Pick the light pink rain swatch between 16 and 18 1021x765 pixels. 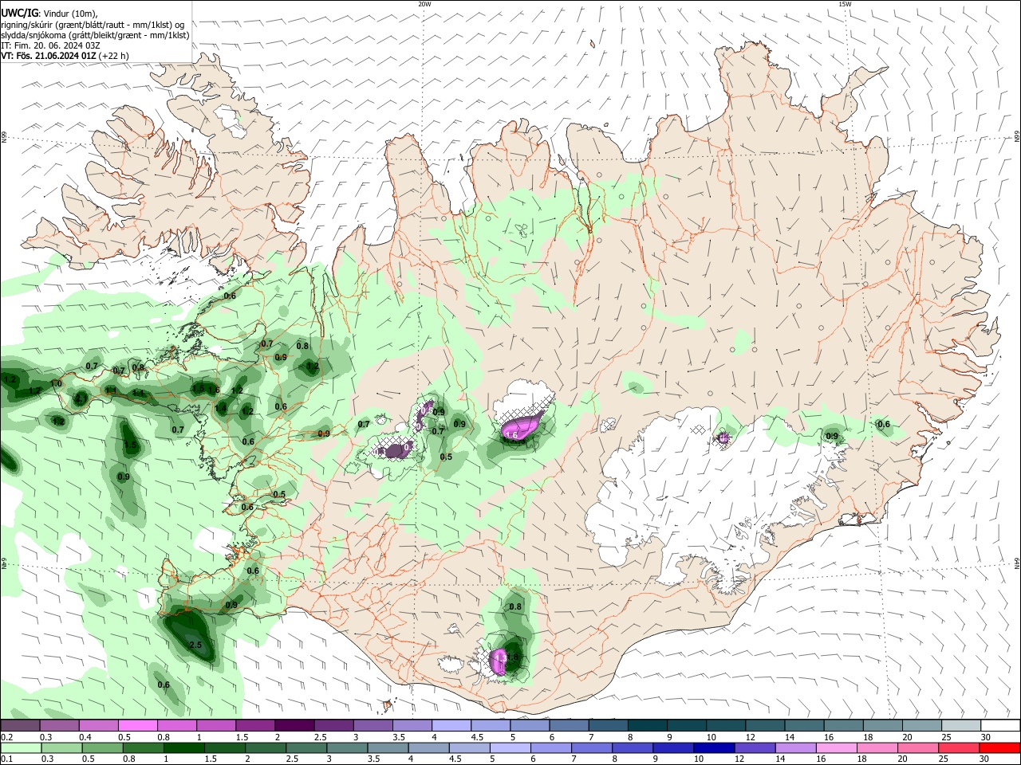pos(836,747)
